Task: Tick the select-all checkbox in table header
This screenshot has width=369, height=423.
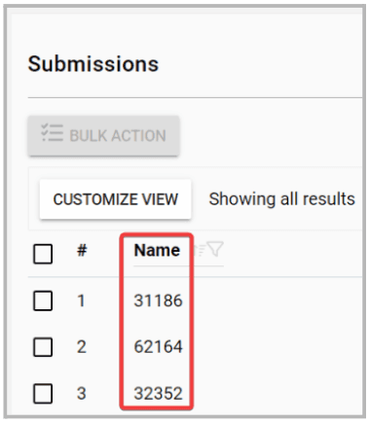Action: 43,254
